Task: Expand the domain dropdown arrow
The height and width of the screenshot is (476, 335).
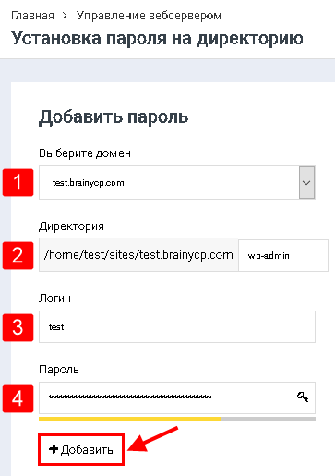Action: pyautogui.click(x=306, y=183)
